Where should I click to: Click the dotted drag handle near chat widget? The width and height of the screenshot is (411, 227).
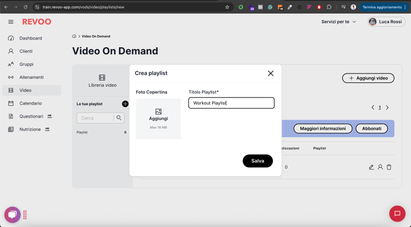[x=25, y=215]
